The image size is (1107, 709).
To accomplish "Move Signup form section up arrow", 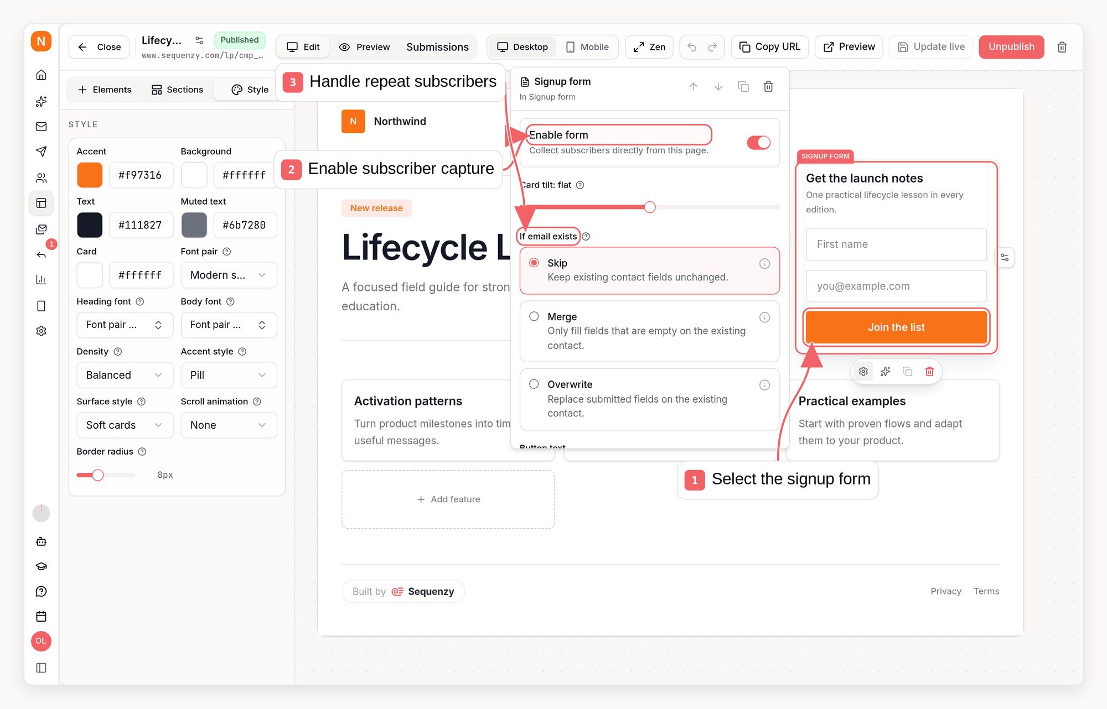I will coord(693,87).
